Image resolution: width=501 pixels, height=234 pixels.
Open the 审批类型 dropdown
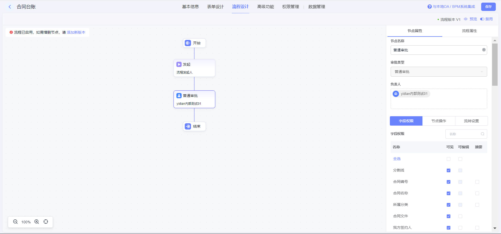tap(439, 72)
